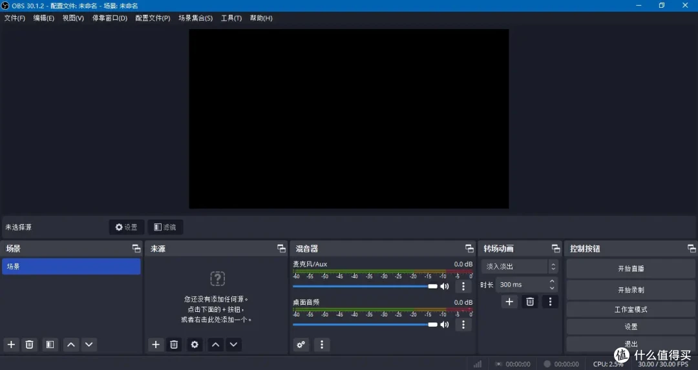This screenshot has width=698, height=370.
Task: Click the 未选择源 label
Action: (18, 227)
